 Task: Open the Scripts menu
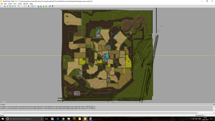20,3
